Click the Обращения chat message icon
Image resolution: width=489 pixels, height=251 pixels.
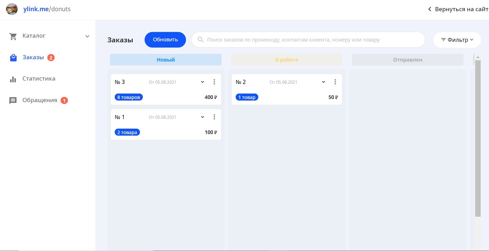13,101
